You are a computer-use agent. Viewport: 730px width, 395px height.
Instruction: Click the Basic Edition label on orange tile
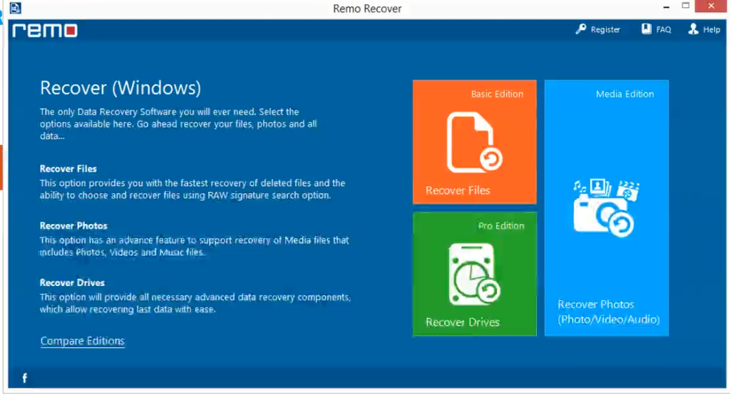(497, 94)
